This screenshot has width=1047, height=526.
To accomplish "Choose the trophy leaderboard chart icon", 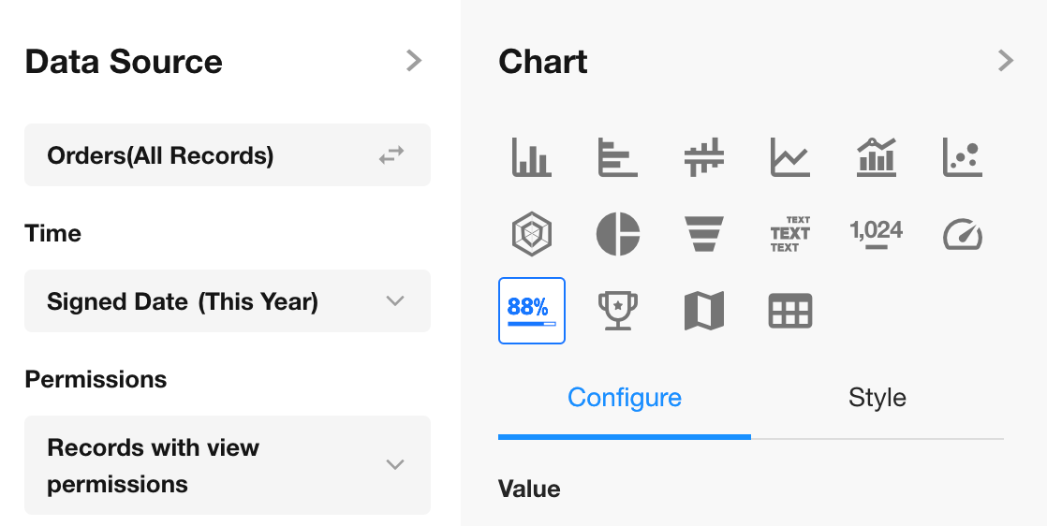I will point(617,311).
